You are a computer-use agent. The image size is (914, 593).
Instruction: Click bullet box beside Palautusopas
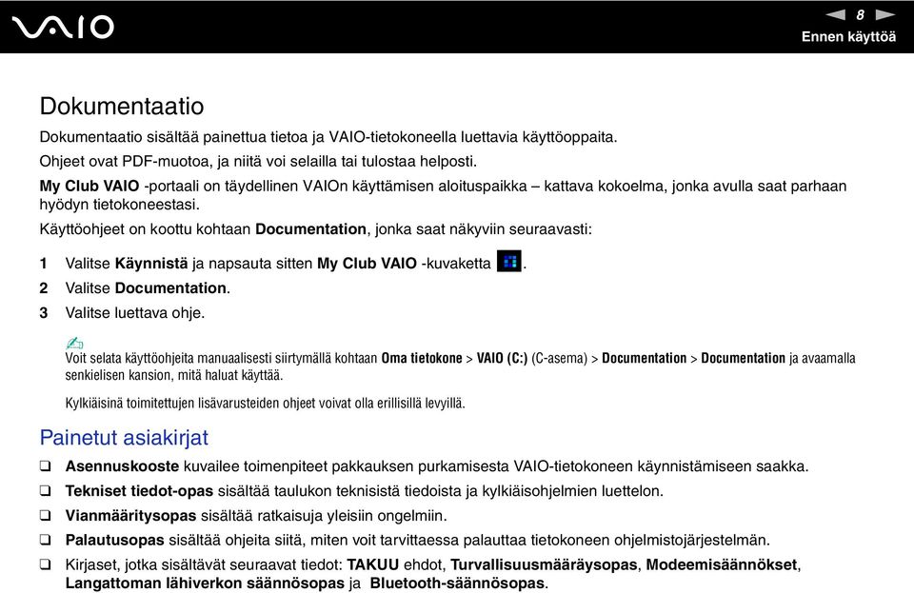45,540
